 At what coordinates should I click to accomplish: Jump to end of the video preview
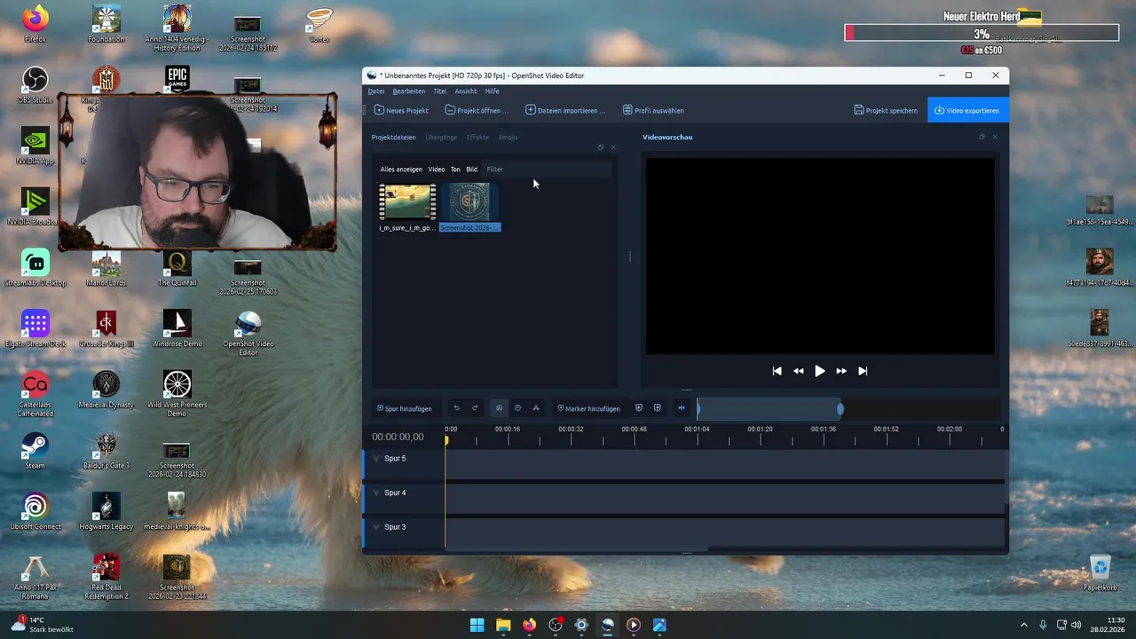(862, 371)
